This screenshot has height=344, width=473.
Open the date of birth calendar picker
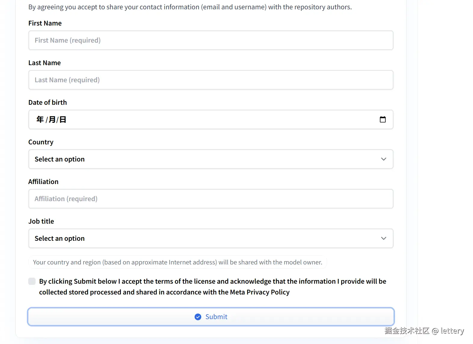click(382, 119)
